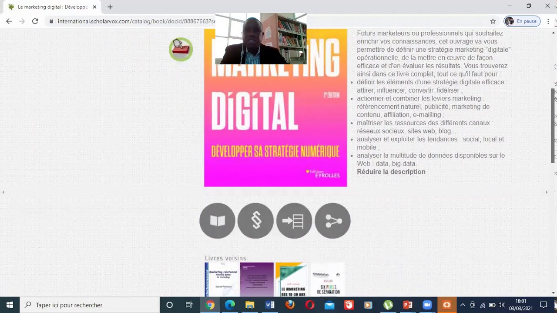
Task: Go forward in Chrome
Action: [x=22, y=21]
